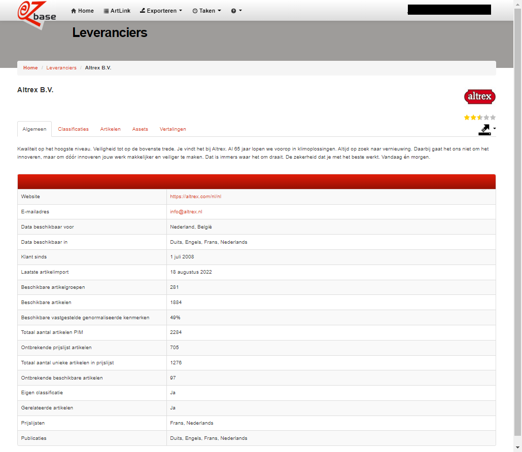The height and width of the screenshot is (452, 522).
Task: Go to Home in the top navigation
Action: point(83,11)
